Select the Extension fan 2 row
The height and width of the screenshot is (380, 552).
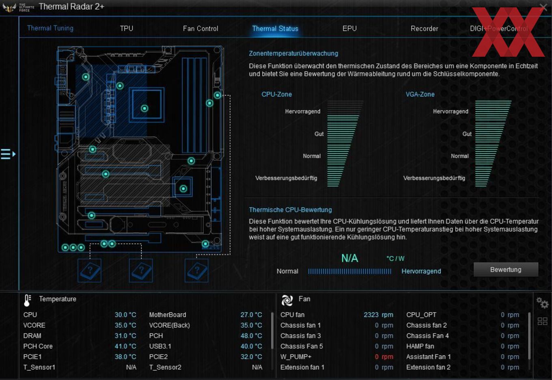(x=463, y=367)
